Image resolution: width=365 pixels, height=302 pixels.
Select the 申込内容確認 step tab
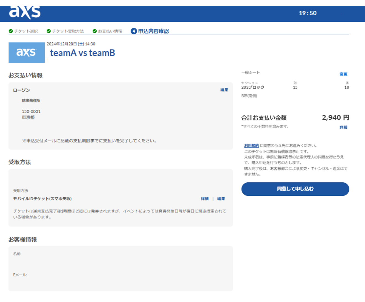[153, 31]
